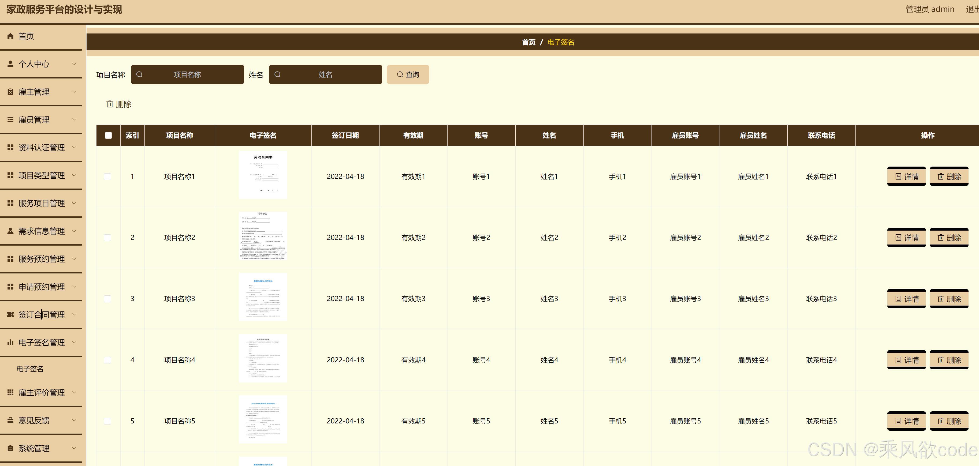Expand the 雇主管理 sidebar menu chevron
The image size is (979, 466).
point(74,92)
